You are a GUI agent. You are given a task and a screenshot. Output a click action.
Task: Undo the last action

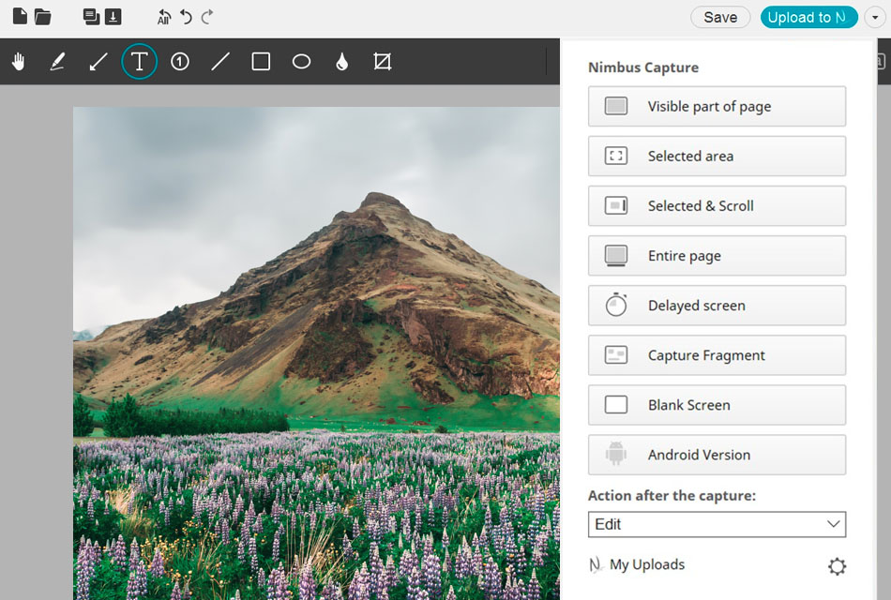click(x=186, y=17)
